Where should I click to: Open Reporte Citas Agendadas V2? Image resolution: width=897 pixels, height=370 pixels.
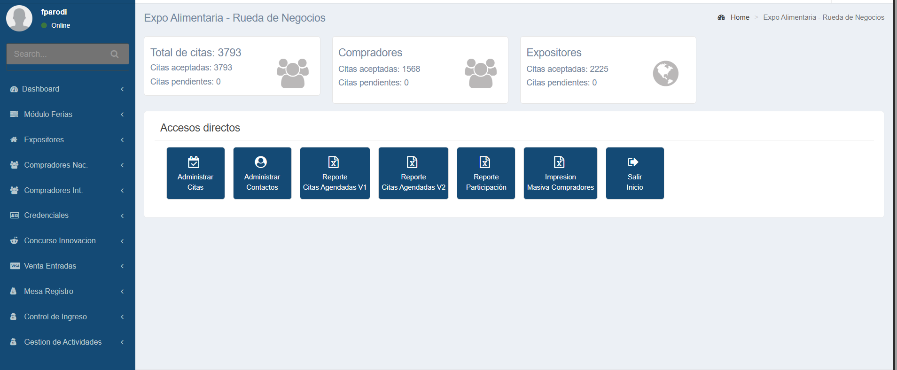tap(413, 173)
